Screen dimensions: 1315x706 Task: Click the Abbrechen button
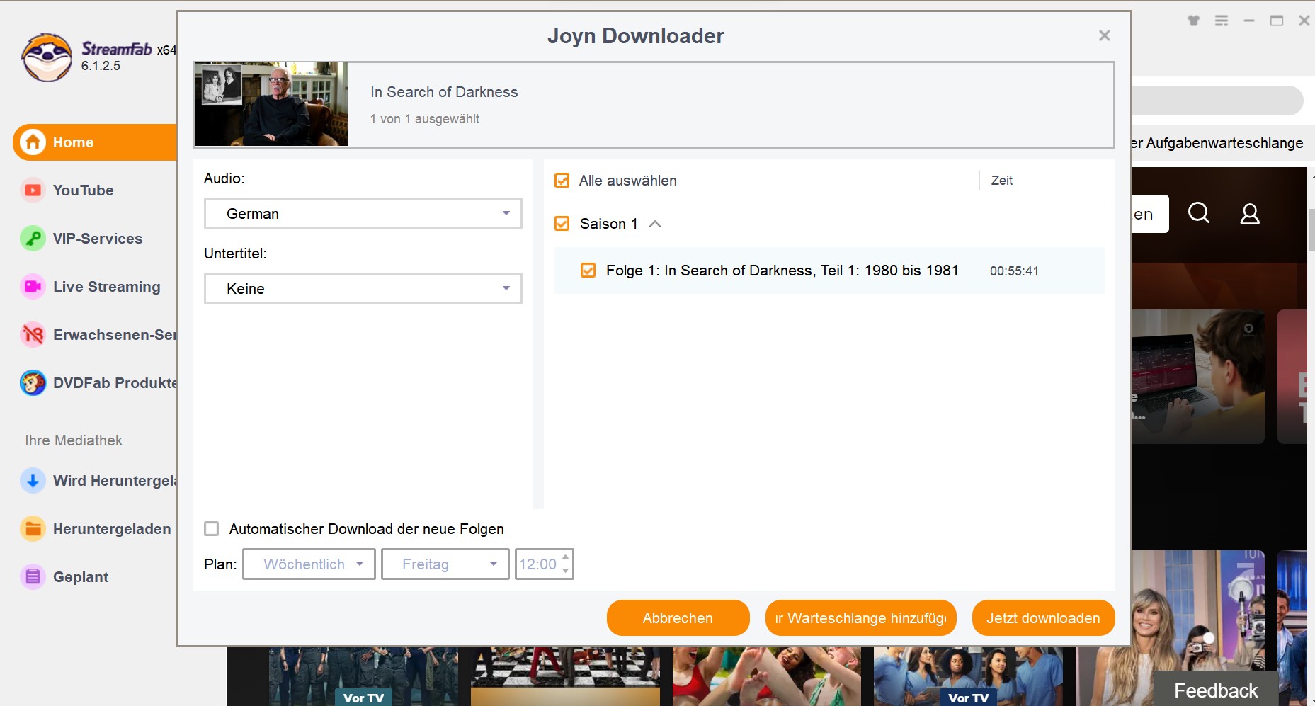678,618
